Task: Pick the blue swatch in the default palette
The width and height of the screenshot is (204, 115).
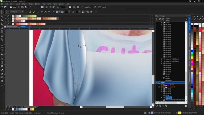Action: tap(192, 51)
